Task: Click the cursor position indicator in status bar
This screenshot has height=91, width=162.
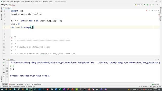Action: (140, 87)
